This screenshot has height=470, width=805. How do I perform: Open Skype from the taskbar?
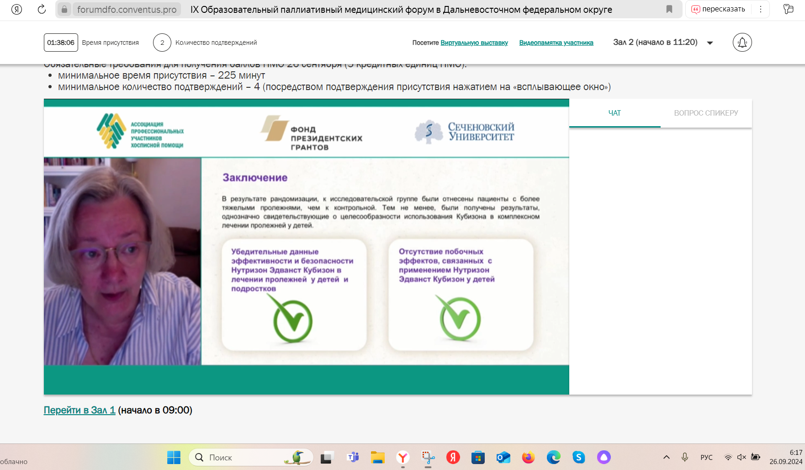click(x=578, y=457)
